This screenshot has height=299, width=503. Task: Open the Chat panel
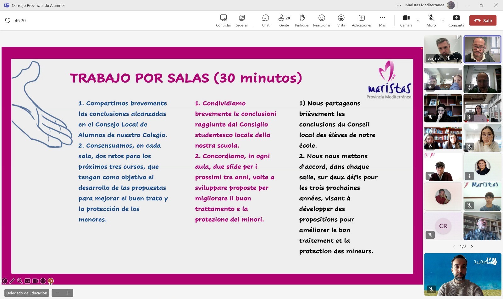point(266,20)
